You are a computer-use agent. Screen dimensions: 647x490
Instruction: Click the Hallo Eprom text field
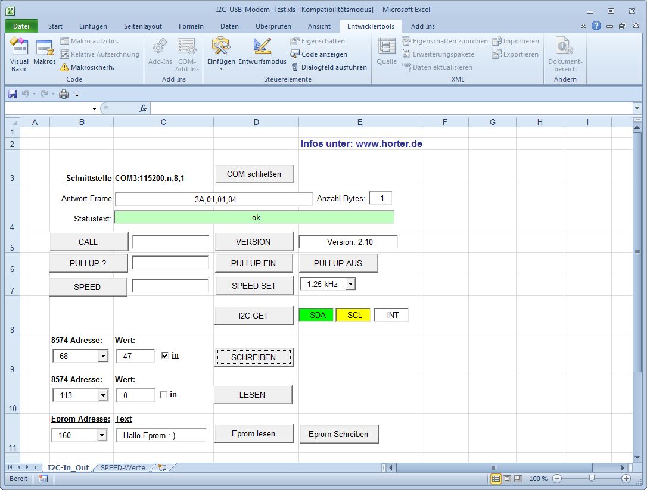161,435
